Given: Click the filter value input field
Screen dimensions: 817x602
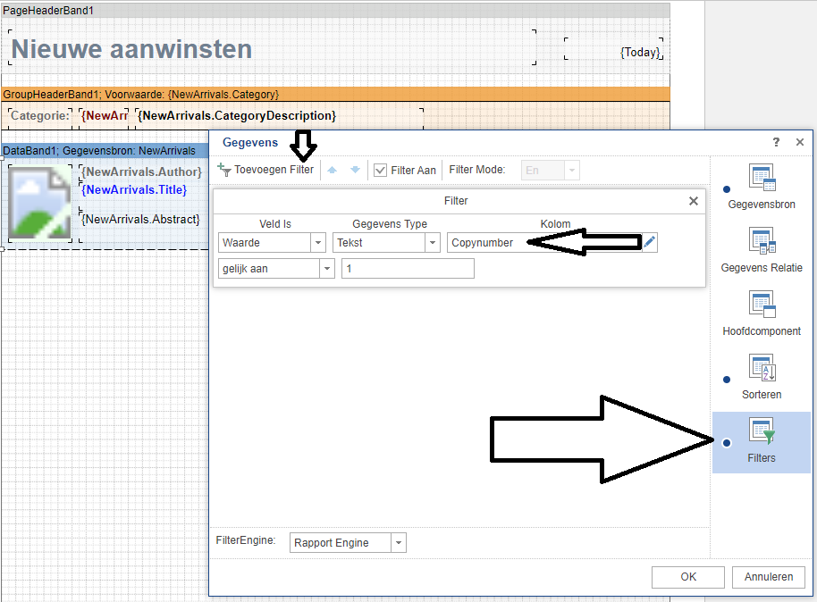Looking at the screenshot, I should click(x=408, y=269).
